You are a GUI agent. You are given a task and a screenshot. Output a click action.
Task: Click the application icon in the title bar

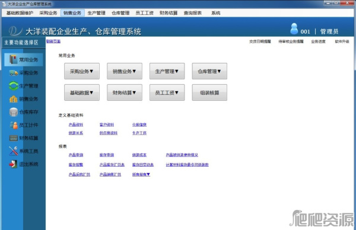click(x=4, y=4)
